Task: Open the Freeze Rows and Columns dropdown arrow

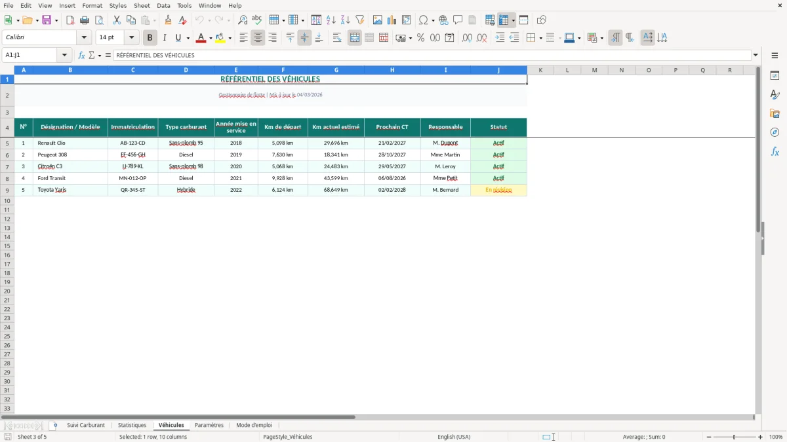Action: point(513,20)
